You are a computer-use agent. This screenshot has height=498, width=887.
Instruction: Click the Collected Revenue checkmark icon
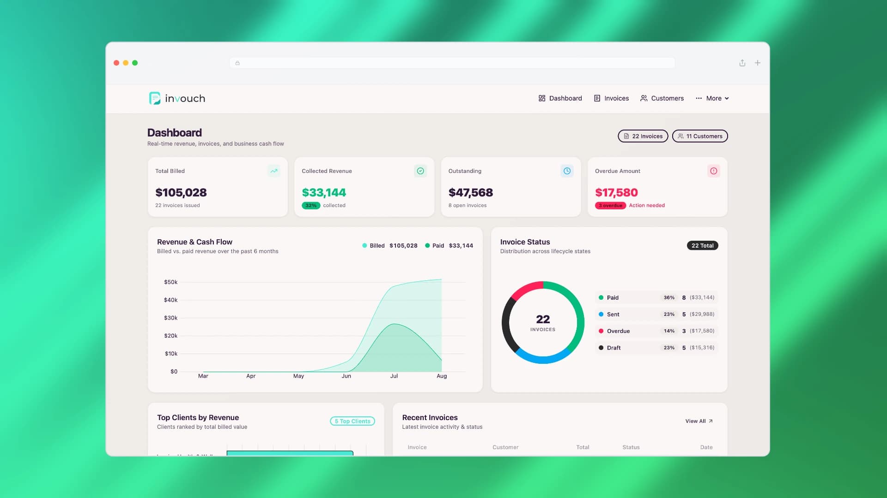(420, 171)
